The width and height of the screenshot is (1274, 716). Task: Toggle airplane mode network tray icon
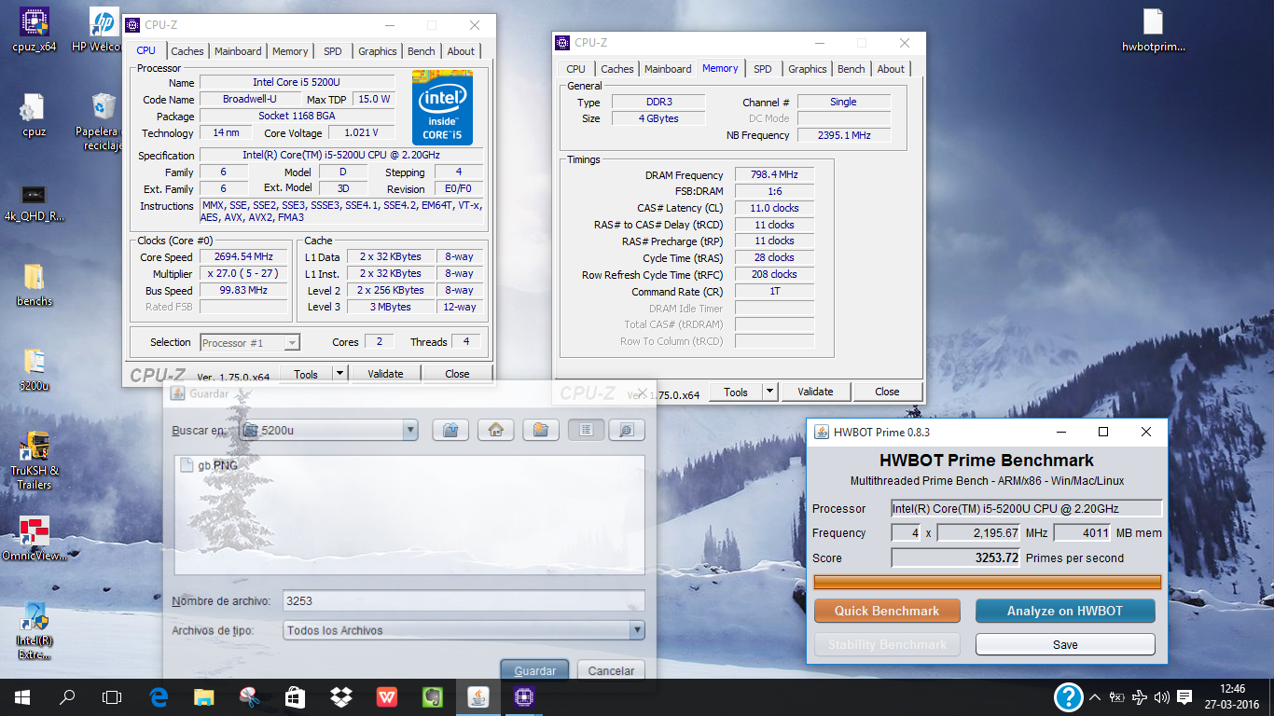[1140, 696]
